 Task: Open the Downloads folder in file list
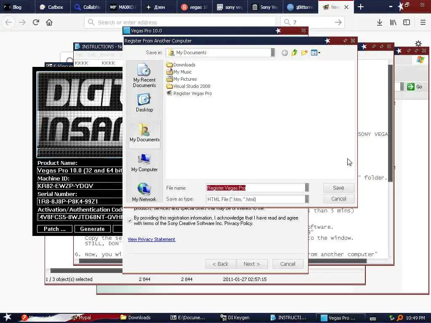click(x=181, y=65)
